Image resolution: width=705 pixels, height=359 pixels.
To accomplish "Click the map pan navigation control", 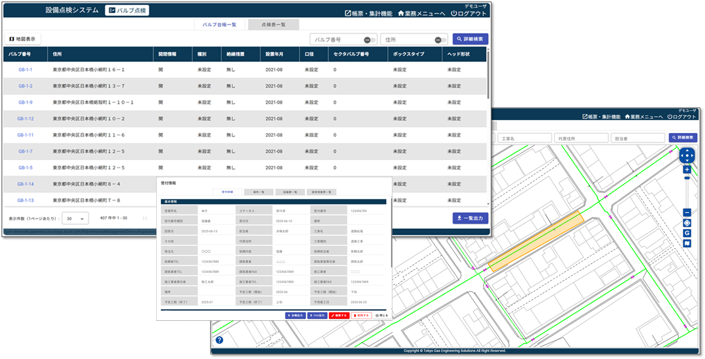I will (x=687, y=155).
